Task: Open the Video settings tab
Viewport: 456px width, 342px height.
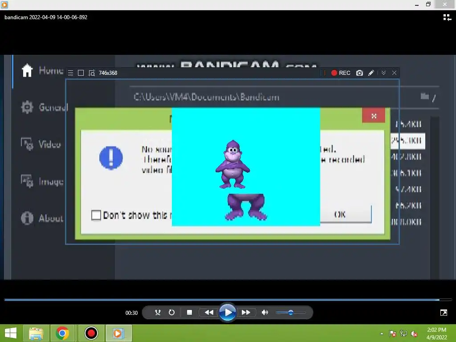Action: [x=41, y=144]
